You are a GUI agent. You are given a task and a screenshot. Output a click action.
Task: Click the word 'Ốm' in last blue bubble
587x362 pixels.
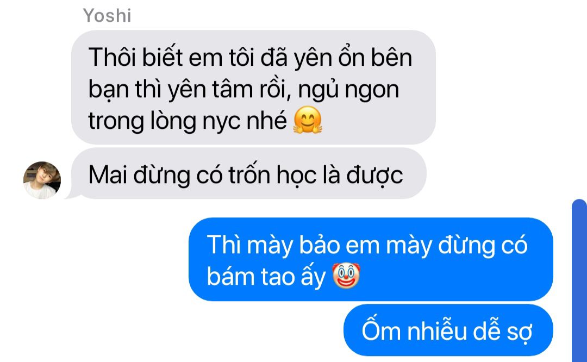[381, 329]
